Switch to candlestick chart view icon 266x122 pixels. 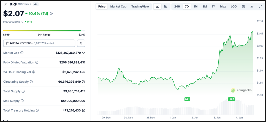point(166,7)
